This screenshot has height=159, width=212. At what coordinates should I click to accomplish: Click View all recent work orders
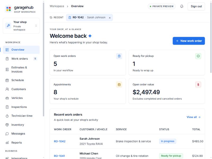point(193,117)
